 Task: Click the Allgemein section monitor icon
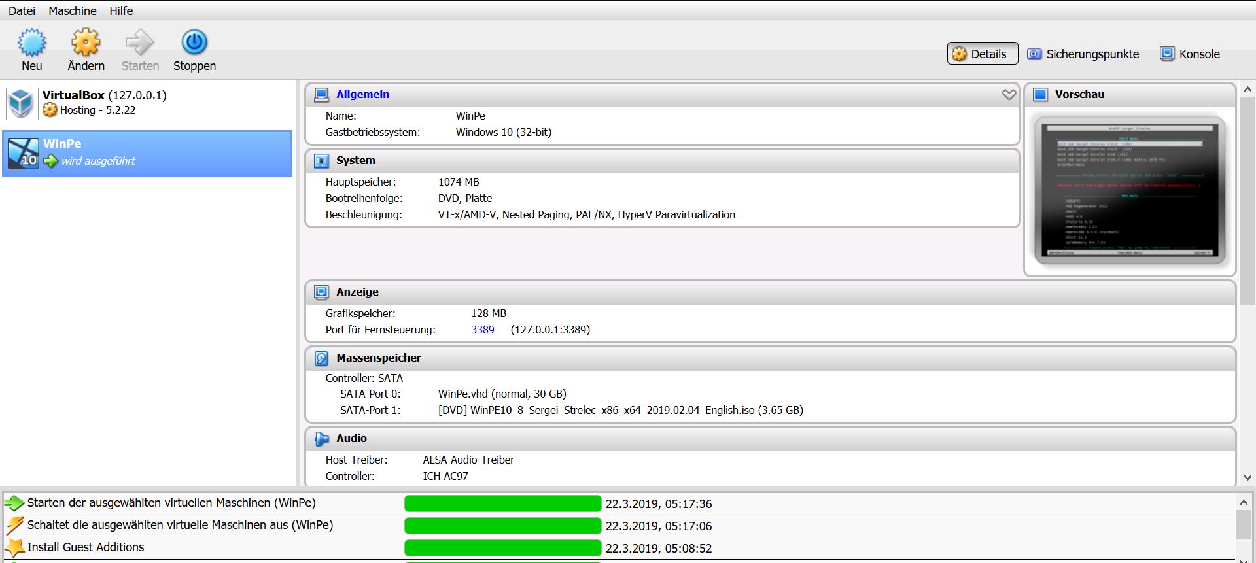point(321,95)
